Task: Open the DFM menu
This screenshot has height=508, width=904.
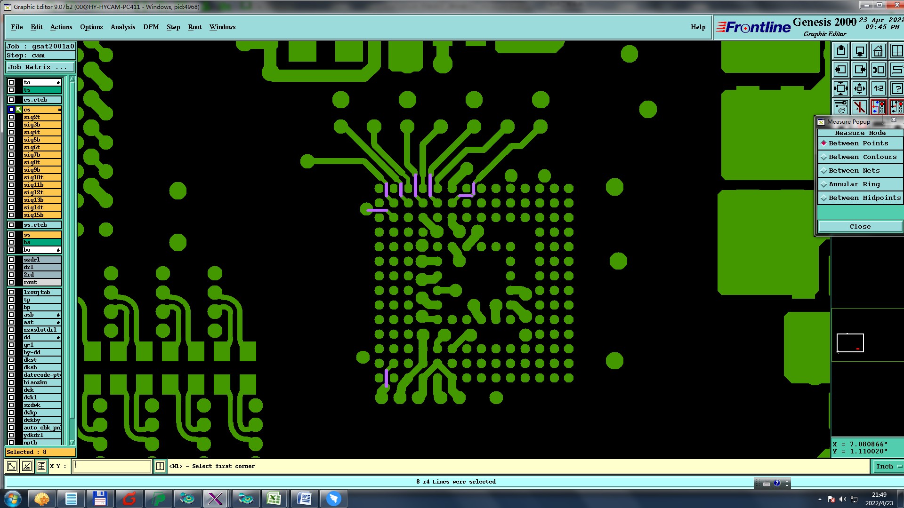Action: click(x=151, y=27)
